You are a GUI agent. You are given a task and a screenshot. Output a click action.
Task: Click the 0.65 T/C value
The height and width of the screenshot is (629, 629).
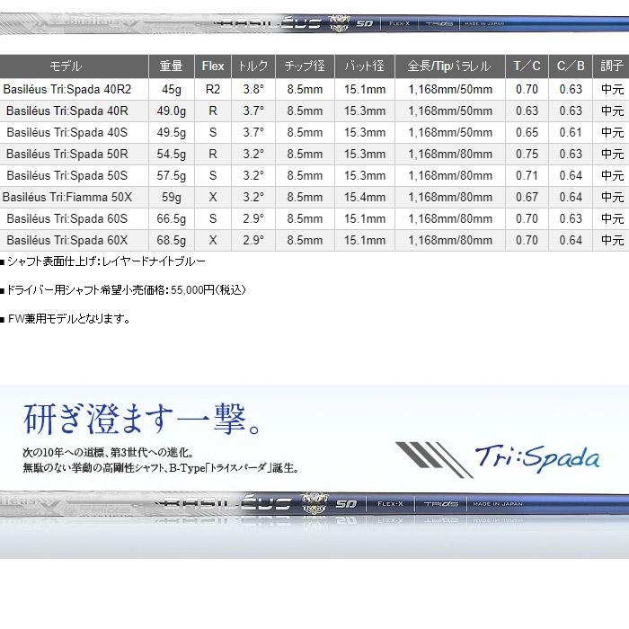pyautogui.click(x=527, y=133)
